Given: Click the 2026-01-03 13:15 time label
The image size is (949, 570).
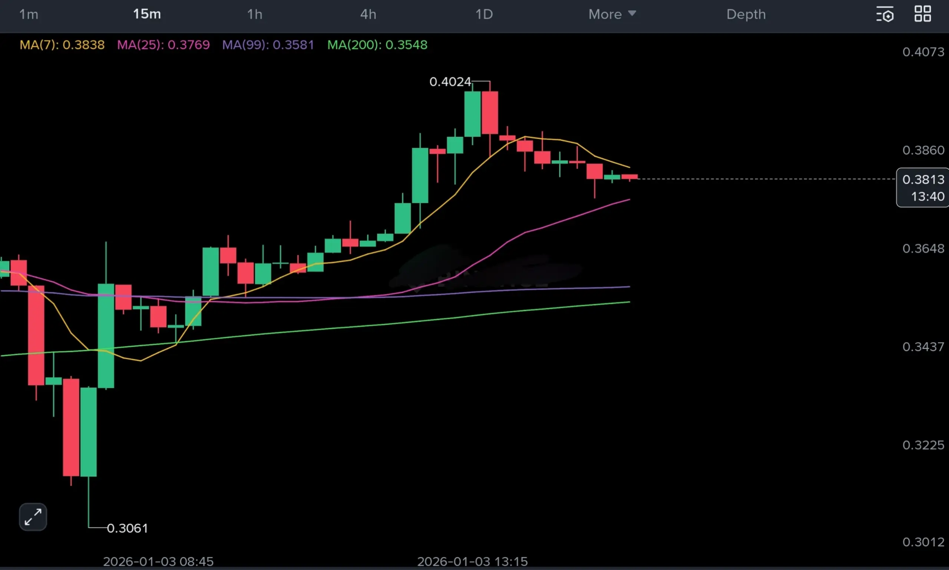Looking at the screenshot, I should coord(472,561).
